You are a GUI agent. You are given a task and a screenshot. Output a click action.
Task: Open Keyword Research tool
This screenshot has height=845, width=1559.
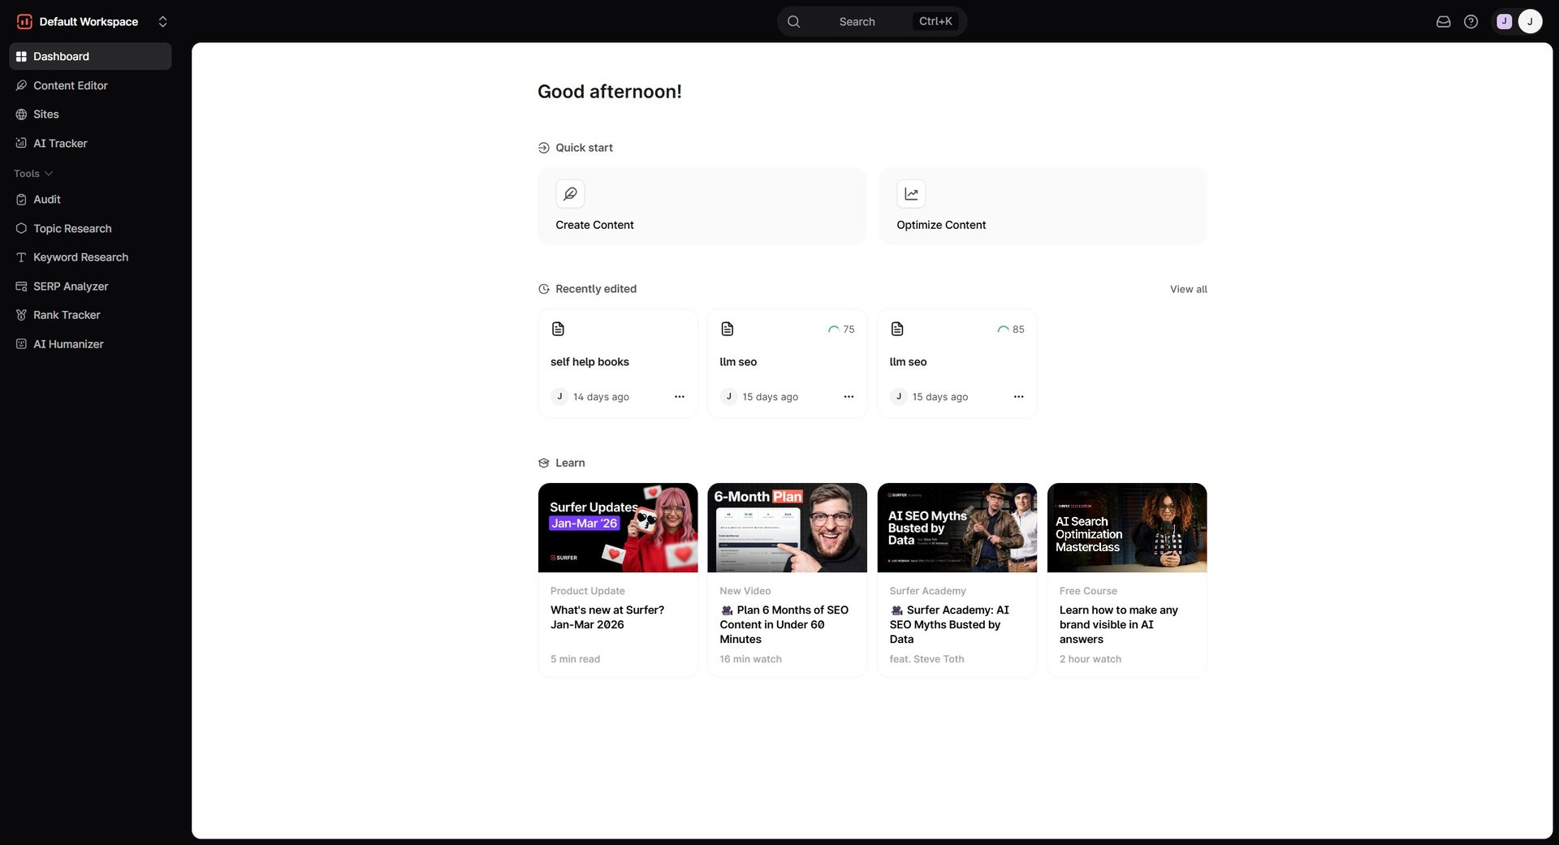80,257
